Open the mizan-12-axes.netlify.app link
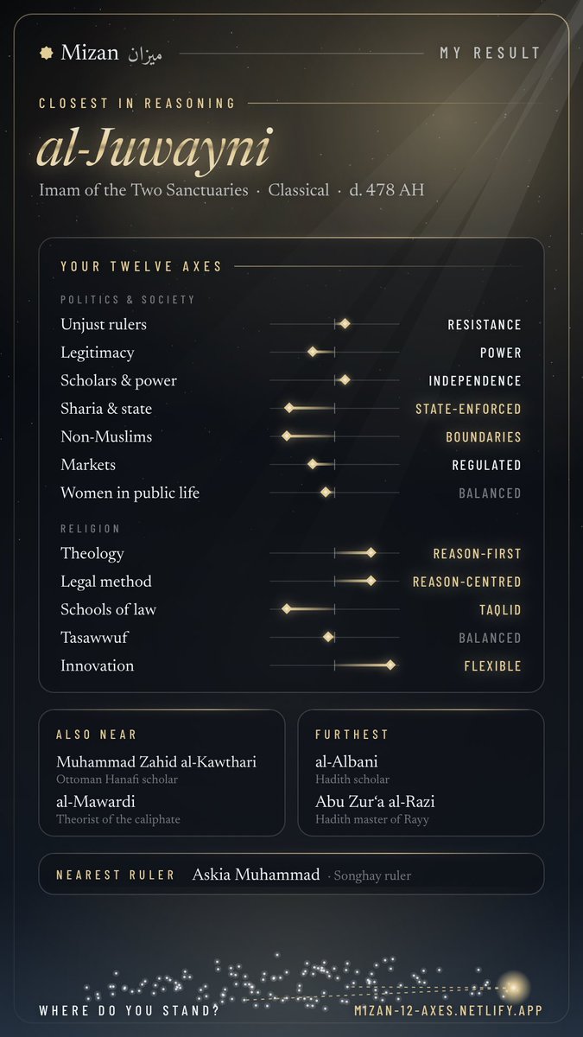 point(448,1010)
